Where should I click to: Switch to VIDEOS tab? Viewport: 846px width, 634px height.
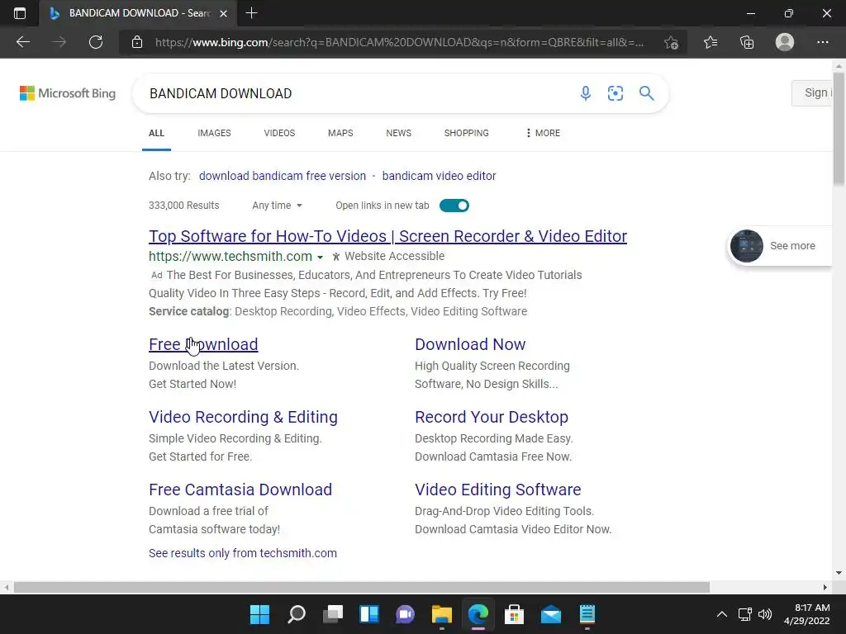(279, 133)
